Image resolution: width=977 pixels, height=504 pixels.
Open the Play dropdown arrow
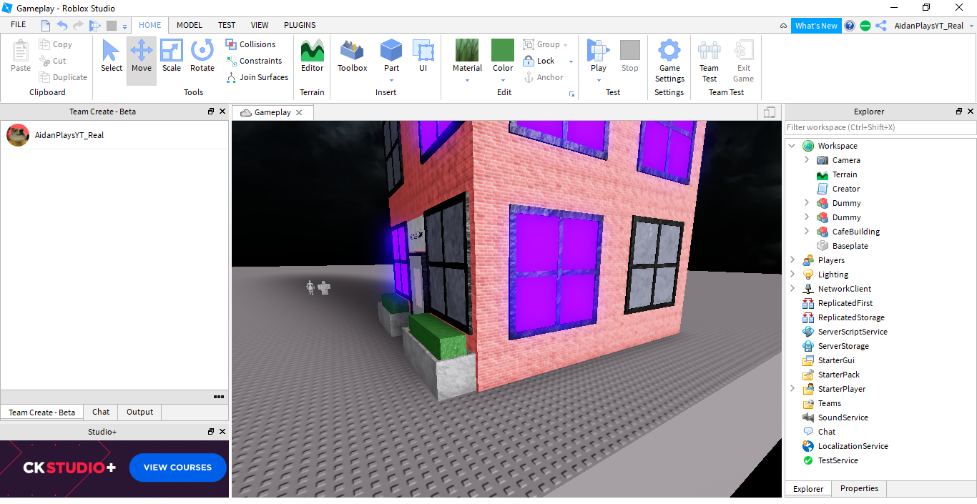pos(599,80)
